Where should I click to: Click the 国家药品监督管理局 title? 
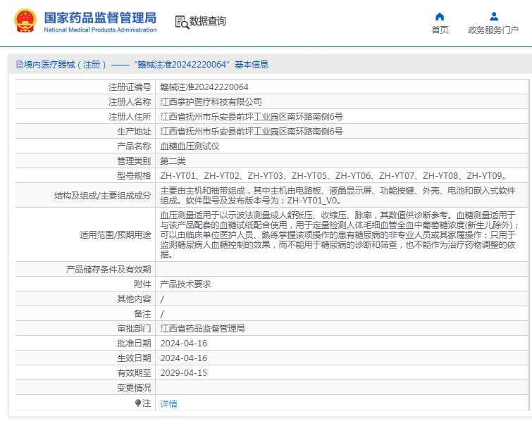[100, 18]
